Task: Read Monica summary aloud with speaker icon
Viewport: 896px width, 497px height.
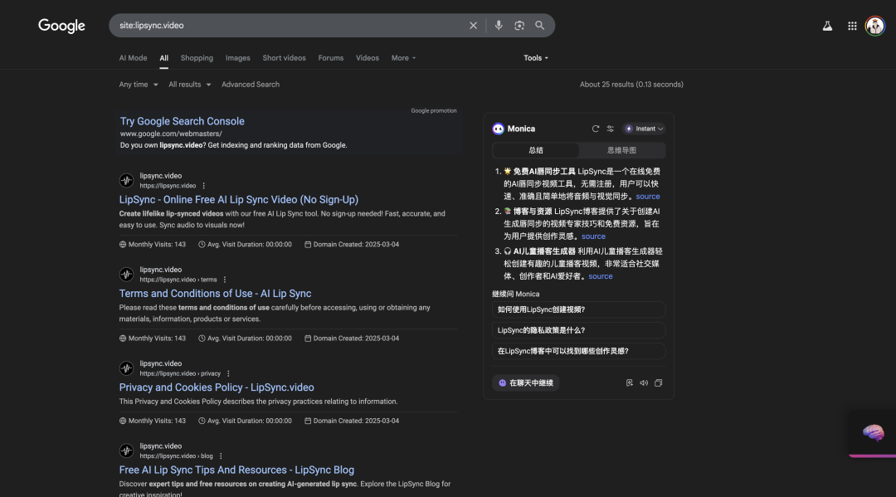Action: 644,382
